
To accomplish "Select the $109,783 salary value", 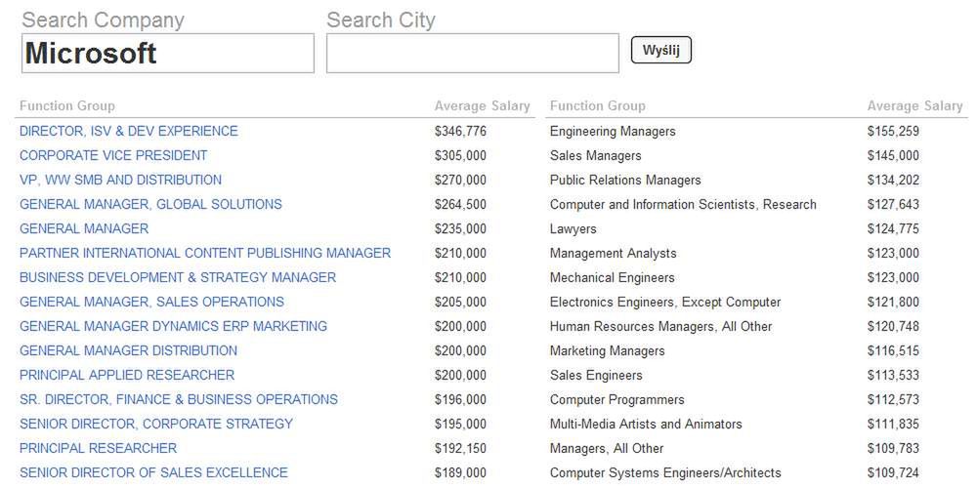I will click(893, 448).
